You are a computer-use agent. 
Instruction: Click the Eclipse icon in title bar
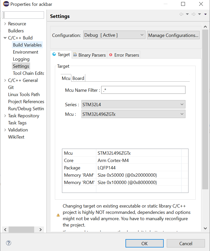pyautogui.click(x=5, y=4)
